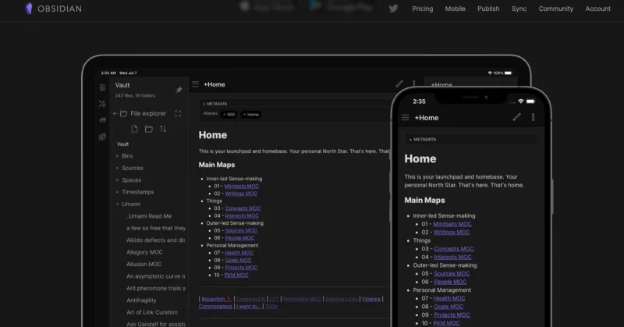This screenshot has width=624, height=327.
Task: Click the pencil edit icon on the tablet
Action: point(399,84)
